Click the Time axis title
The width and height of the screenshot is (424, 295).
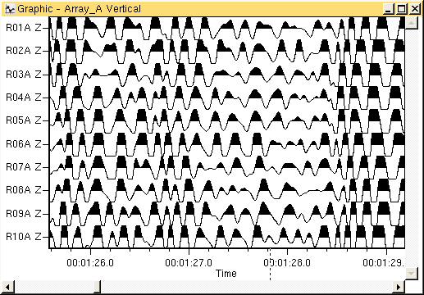226,274
